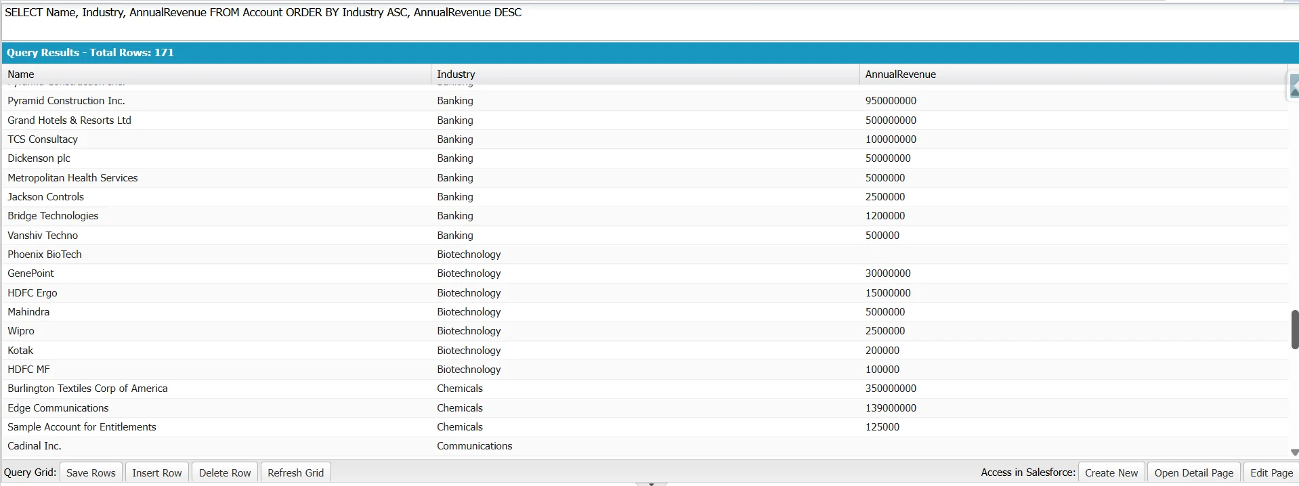This screenshot has height=486, width=1299.
Task: Click the Communications industry cell
Action: [x=645, y=446]
